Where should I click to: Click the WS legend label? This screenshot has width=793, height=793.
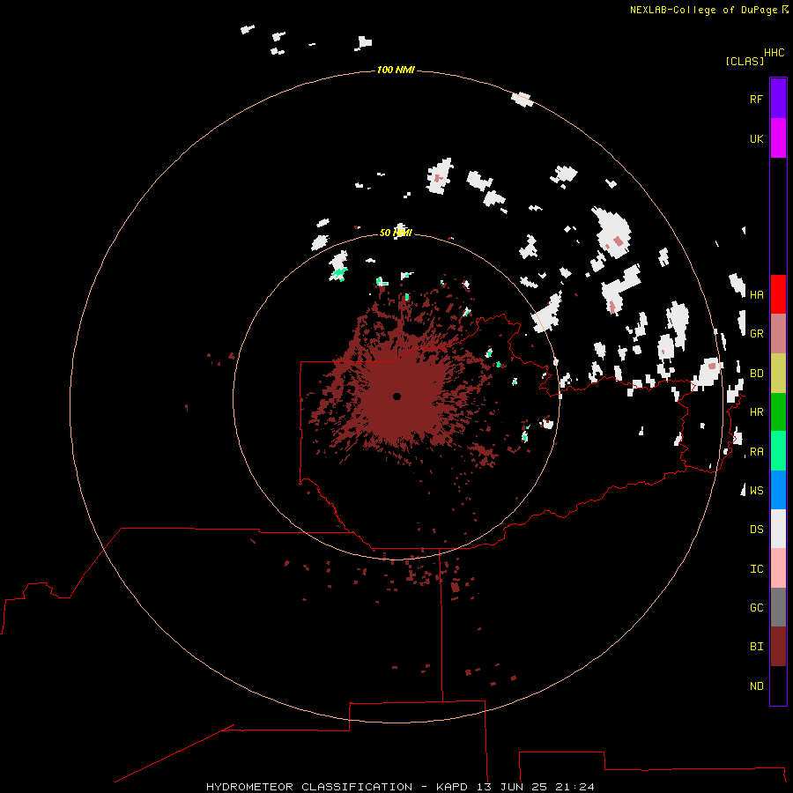point(756,490)
